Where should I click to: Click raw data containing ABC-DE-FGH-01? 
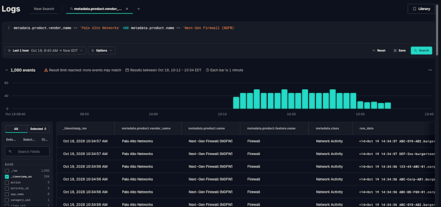click(x=397, y=192)
